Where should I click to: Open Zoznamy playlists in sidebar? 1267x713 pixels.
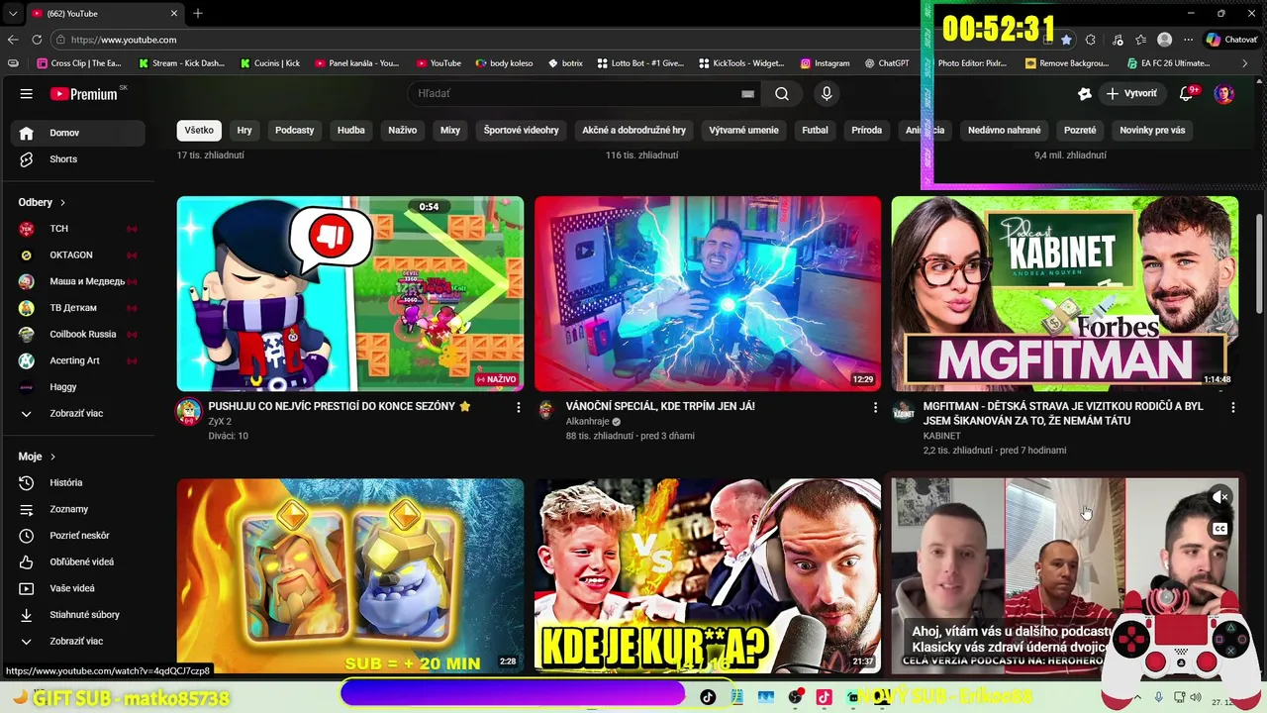(x=77, y=509)
